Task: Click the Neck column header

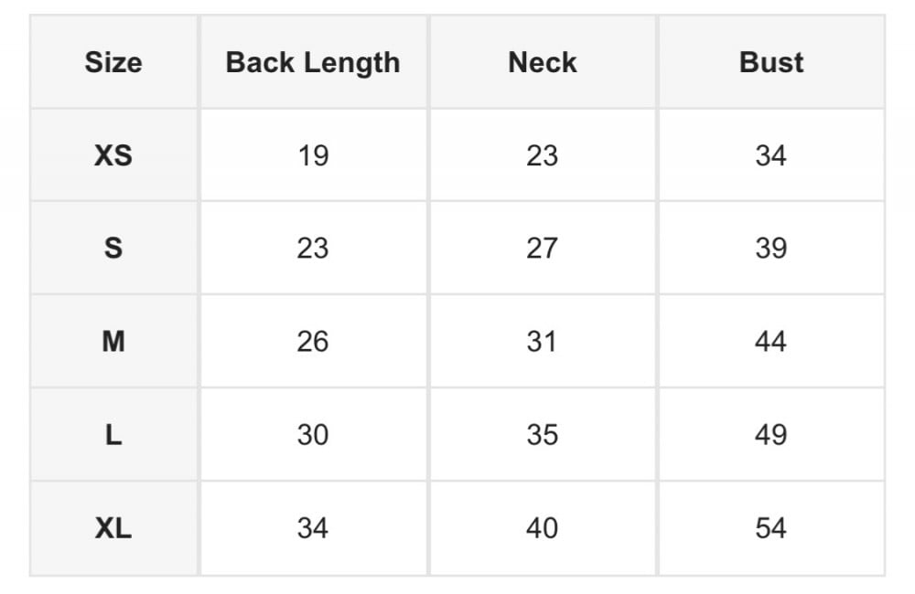Action: pyautogui.click(x=542, y=62)
